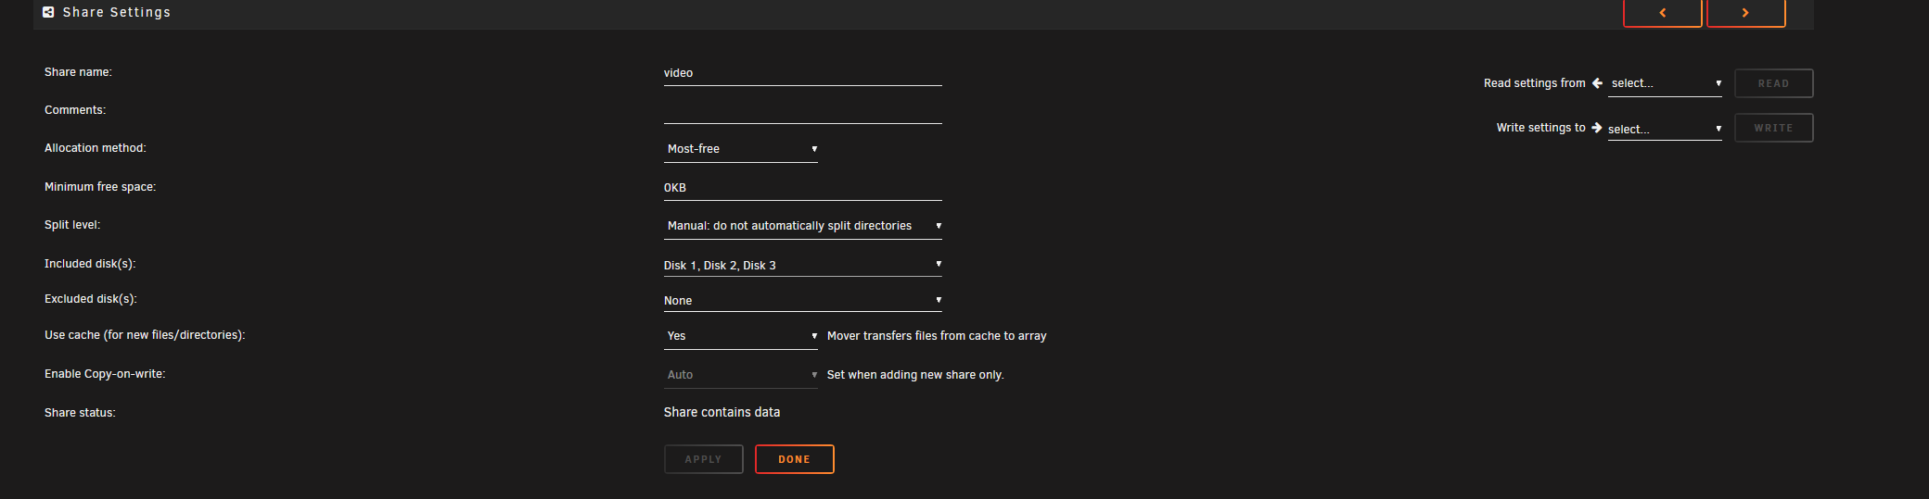Viewport: 1929px width, 499px height.
Task: Click the Share name field
Action: [x=803, y=73]
